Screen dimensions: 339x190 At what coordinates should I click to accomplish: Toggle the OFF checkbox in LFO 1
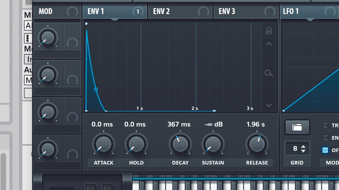coord(325,150)
